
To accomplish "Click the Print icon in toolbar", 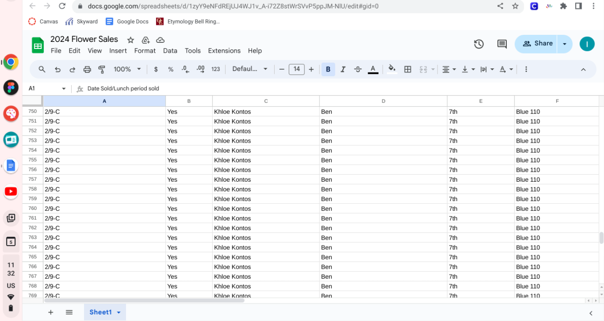I will [87, 69].
